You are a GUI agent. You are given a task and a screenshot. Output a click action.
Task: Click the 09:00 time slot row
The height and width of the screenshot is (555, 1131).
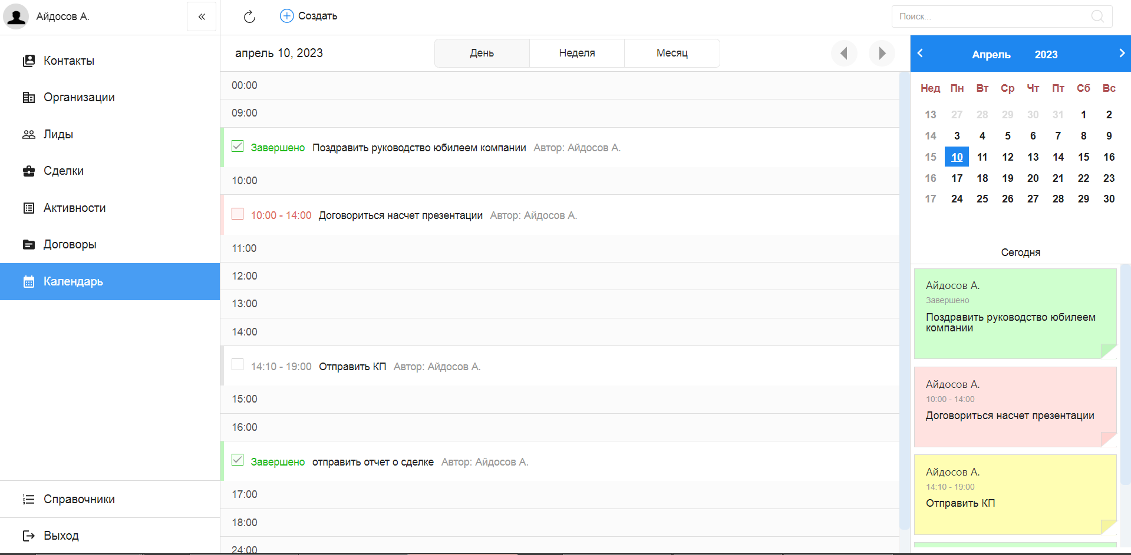pyautogui.click(x=560, y=113)
